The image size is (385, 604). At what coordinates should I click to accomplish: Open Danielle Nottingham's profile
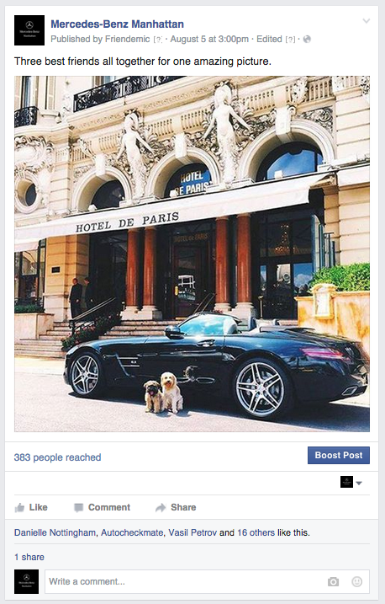click(x=55, y=532)
